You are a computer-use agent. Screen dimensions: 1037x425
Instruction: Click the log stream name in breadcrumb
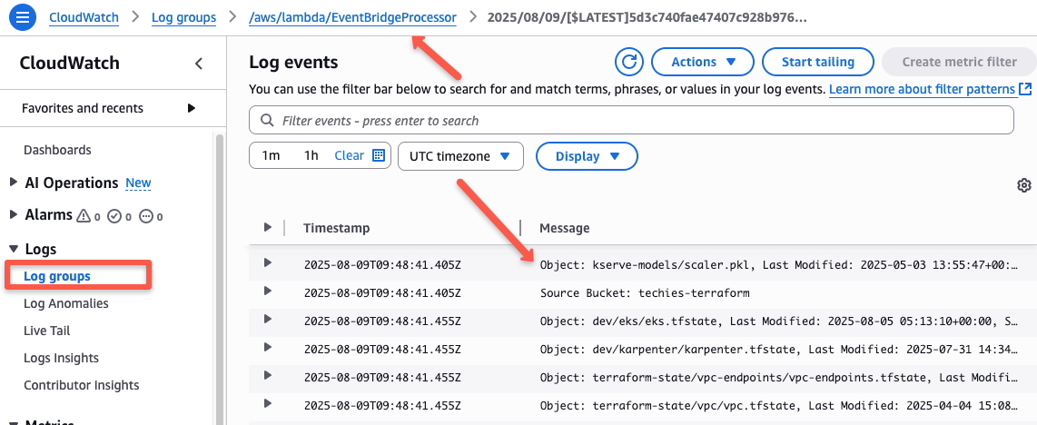pyautogui.click(x=647, y=17)
